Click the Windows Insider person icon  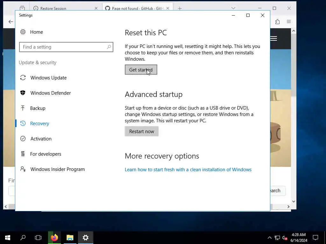[x=23, y=169]
